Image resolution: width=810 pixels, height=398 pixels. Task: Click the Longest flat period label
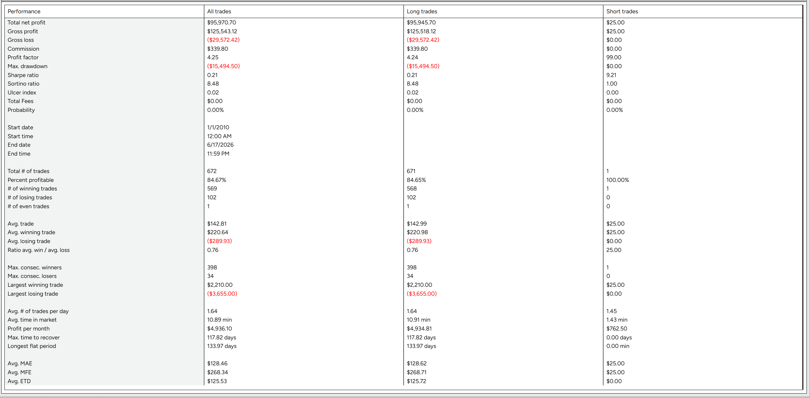tap(32, 346)
